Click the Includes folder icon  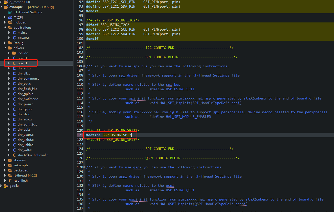[10, 22]
